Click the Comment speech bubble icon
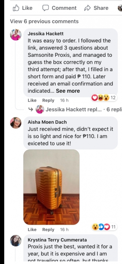The height and width of the screenshot is (264, 122). point(45,8)
